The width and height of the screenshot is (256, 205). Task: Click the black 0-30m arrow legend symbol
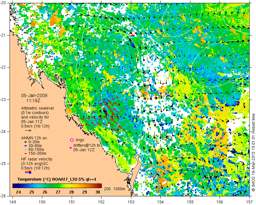click(26, 142)
